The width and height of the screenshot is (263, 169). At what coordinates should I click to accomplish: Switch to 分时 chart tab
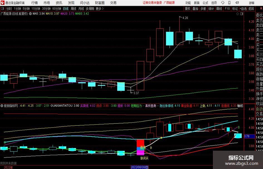(x=9, y=9)
